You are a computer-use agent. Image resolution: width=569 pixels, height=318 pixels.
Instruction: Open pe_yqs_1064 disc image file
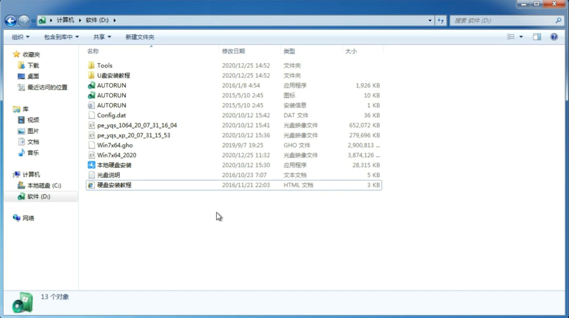137,125
